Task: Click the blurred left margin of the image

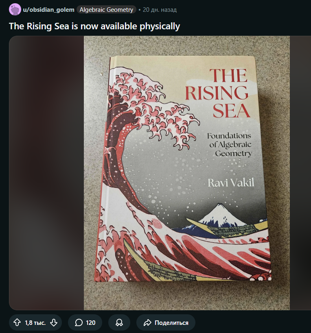Action: click(46, 173)
